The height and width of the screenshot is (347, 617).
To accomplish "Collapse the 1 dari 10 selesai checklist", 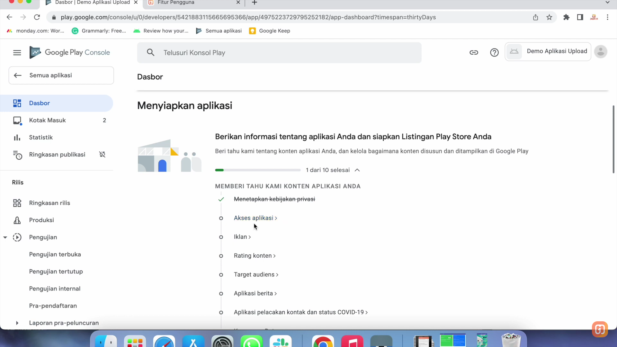I will point(357,170).
